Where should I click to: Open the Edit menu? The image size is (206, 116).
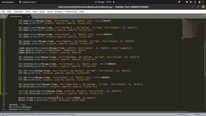(x=9, y=12)
